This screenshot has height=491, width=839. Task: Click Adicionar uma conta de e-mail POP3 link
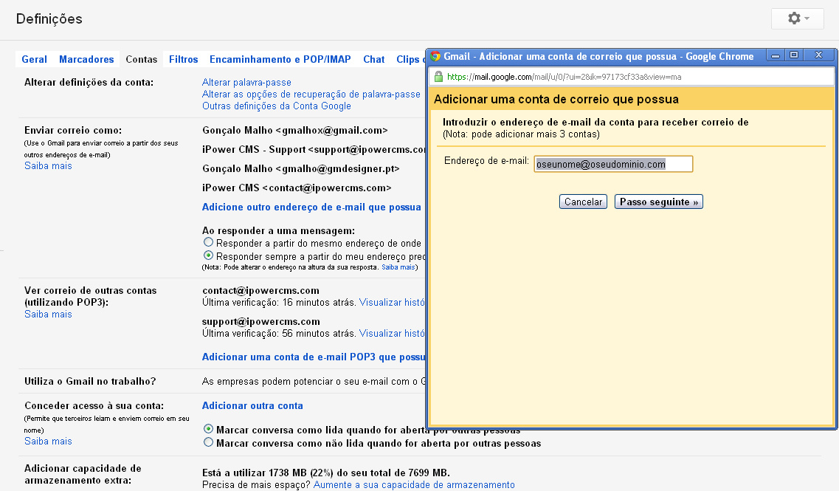tap(314, 357)
